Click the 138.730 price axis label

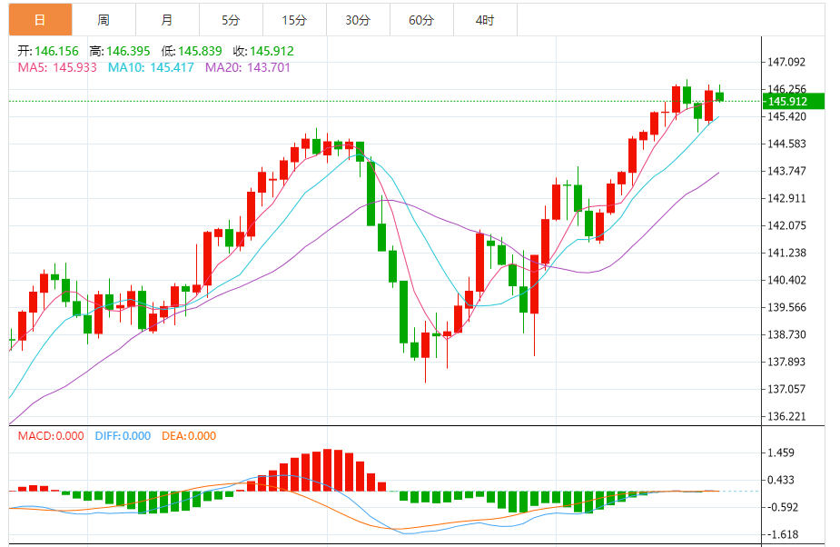pyautogui.click(x=786, y=334)
